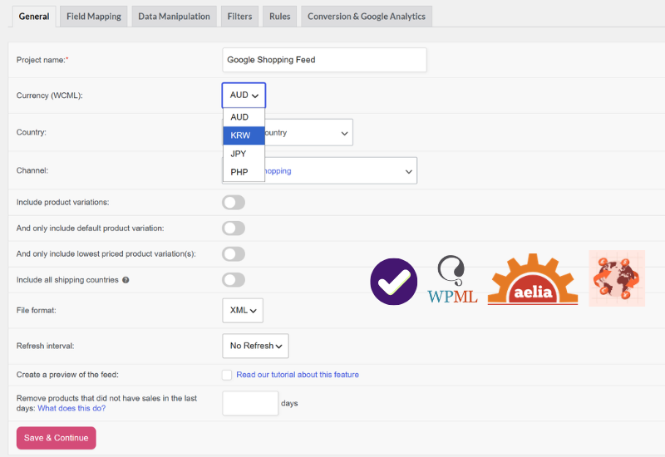Go to the Rules tab
Screen dimensions: 665x457
tap(280, 17)
